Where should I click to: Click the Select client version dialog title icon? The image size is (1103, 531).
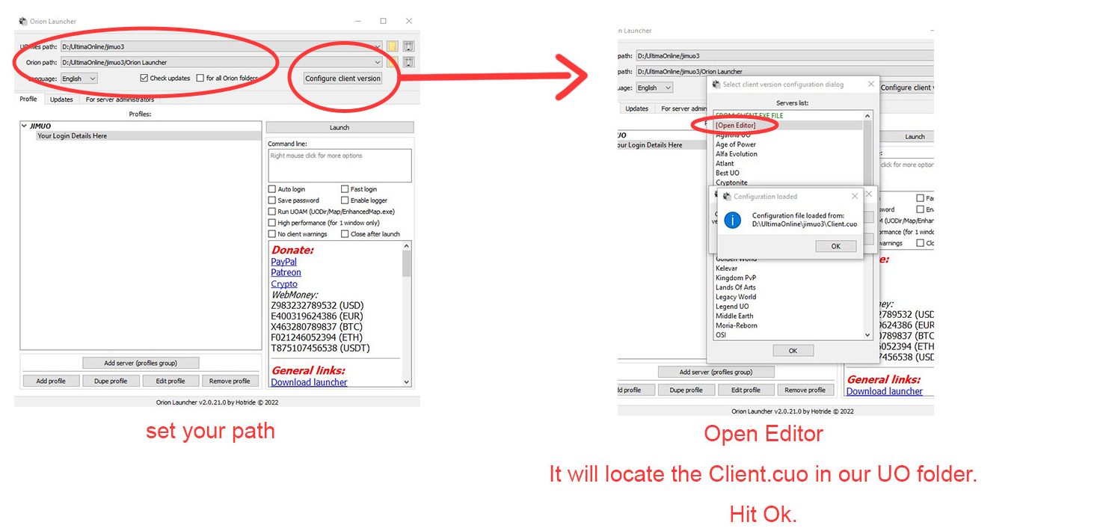point(716,85)
